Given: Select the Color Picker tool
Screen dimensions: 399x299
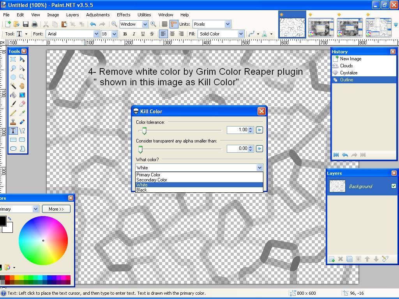Looking at the screenshot, I should (22, 113).
